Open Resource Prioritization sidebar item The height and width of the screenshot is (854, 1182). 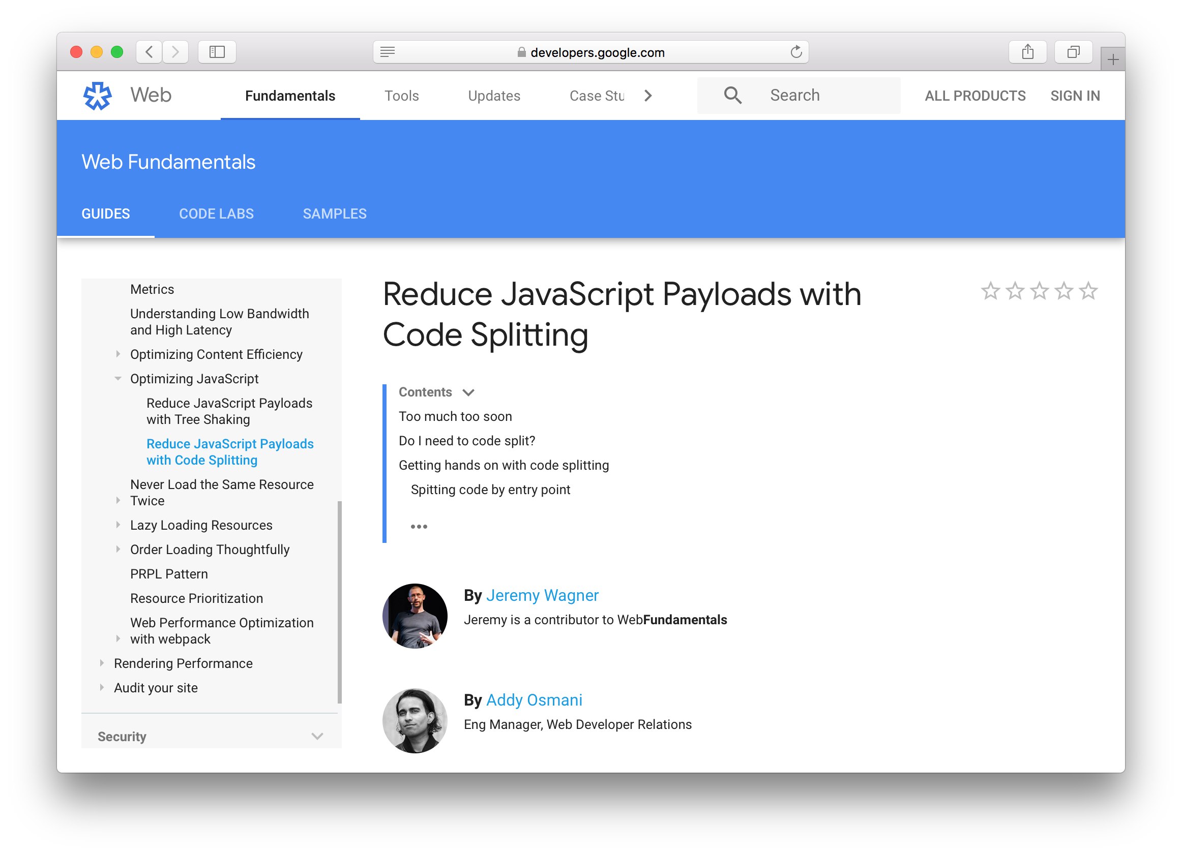[196, 598]
